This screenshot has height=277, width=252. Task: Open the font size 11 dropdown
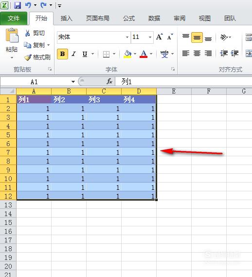click(150, 37)
